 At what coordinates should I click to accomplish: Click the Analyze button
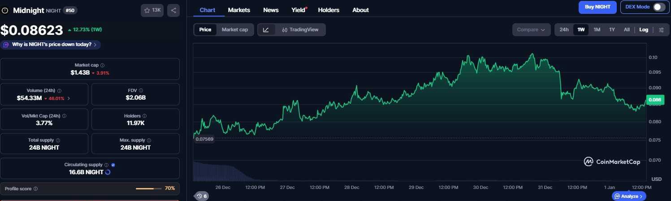click(630, 196)
